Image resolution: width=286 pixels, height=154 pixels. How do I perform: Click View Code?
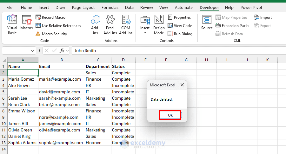tap(180, 25)
